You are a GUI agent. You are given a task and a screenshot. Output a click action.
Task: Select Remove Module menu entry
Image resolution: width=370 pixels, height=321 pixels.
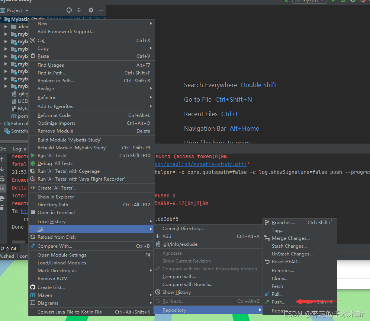tap(91, 131)
